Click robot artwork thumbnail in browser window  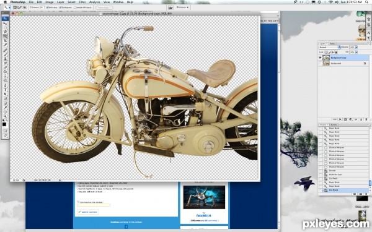(x=204, y=197)
